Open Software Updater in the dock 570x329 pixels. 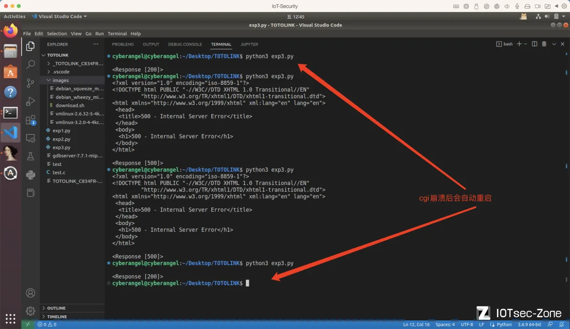tap(11, 174)
